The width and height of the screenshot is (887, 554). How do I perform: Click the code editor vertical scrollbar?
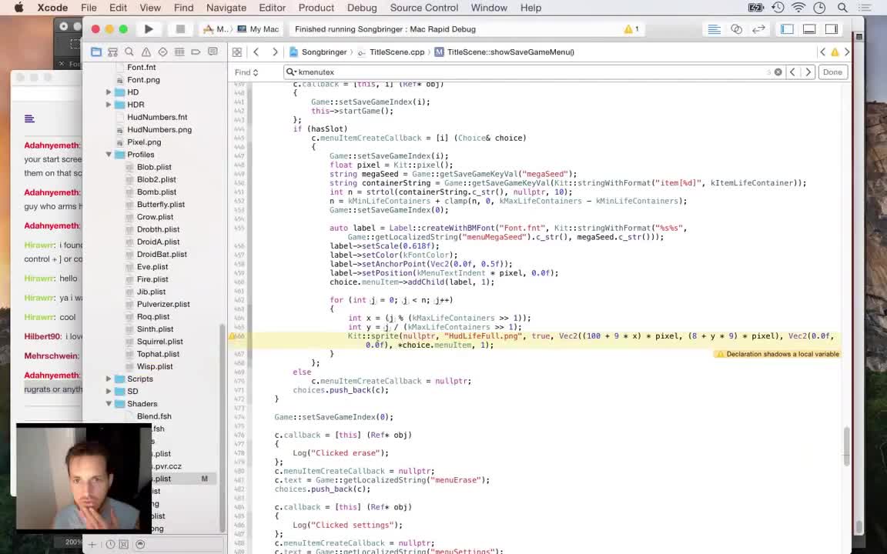click(x=847, y=446)
